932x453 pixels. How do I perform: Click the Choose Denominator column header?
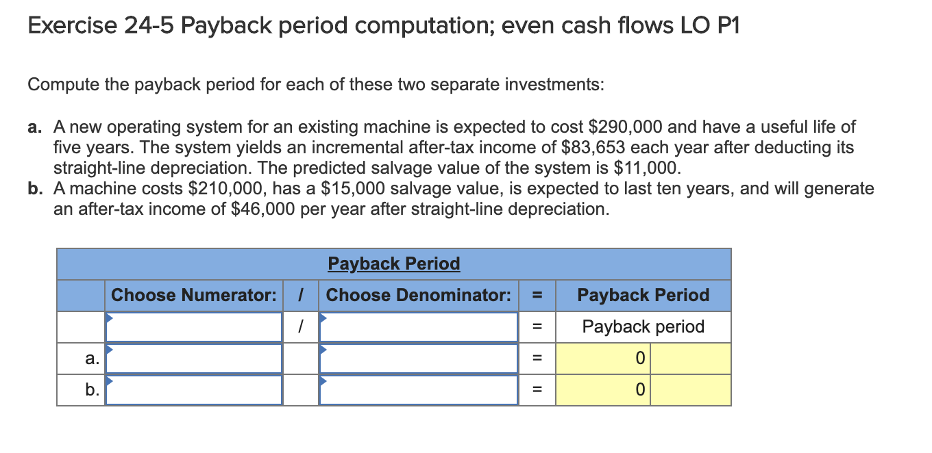click(x=418, y=295)
